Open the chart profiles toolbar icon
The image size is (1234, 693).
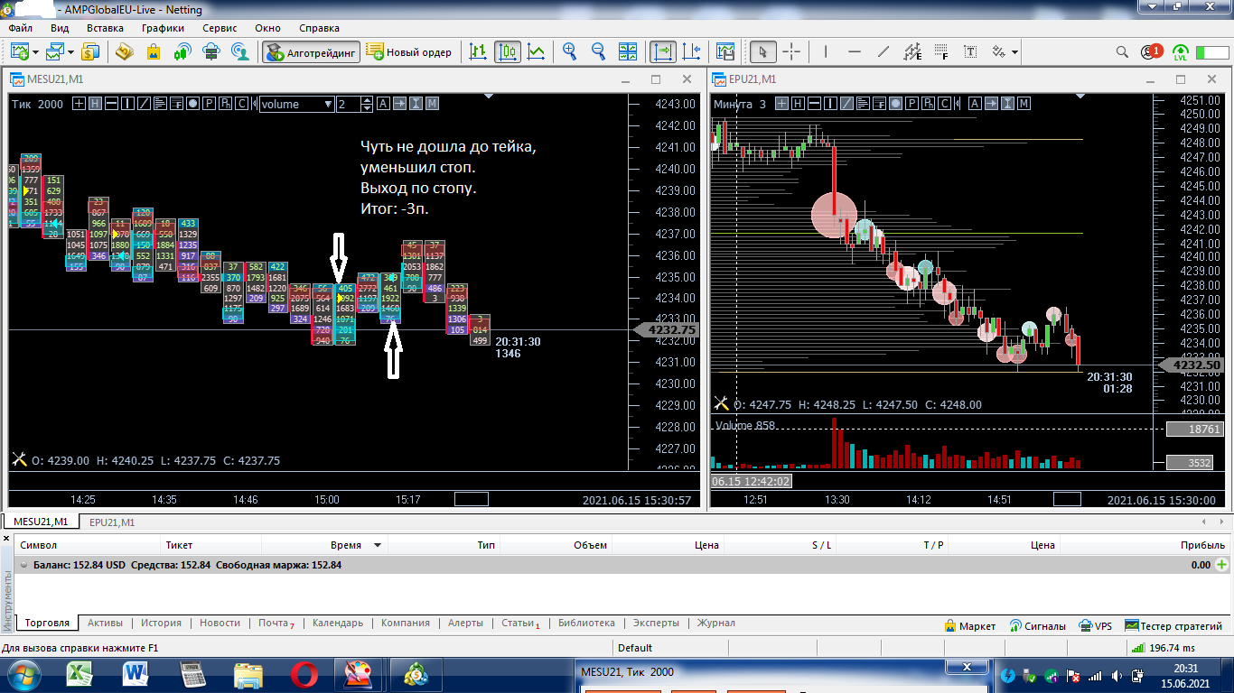[x=57, y=51]
